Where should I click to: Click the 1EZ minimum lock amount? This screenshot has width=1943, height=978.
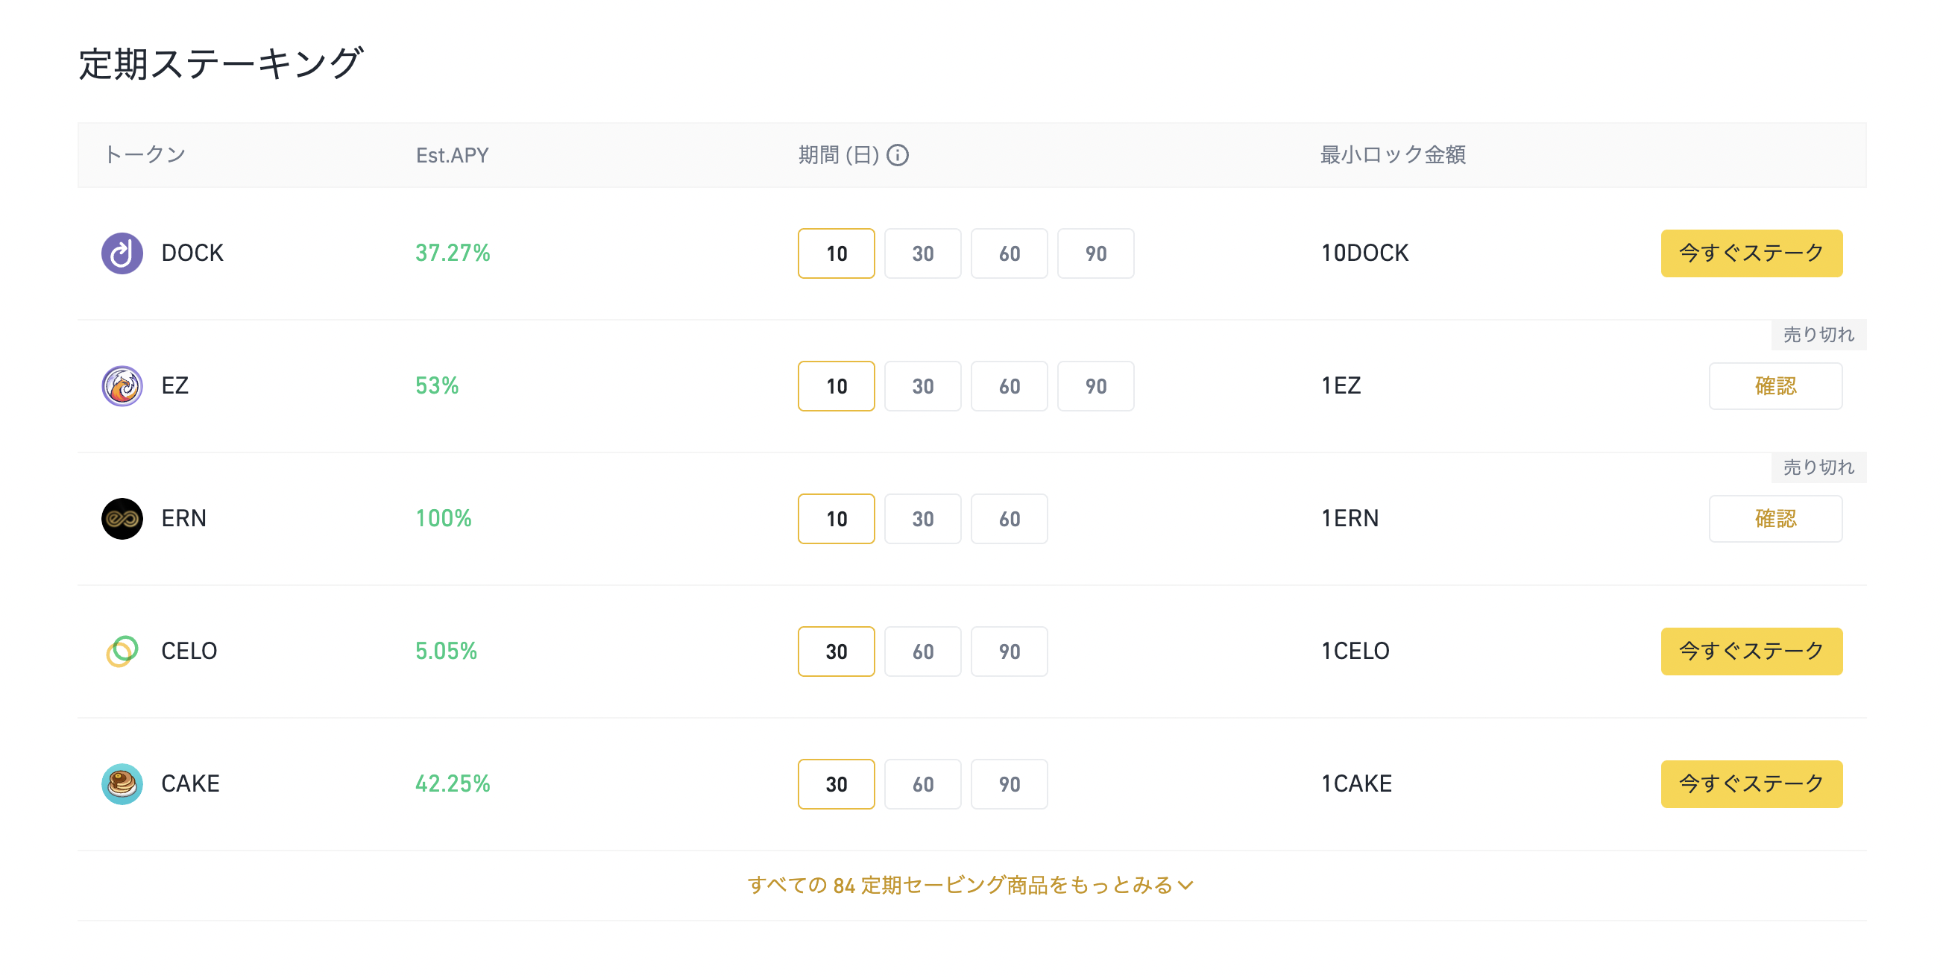click(x=1341, y=386)
